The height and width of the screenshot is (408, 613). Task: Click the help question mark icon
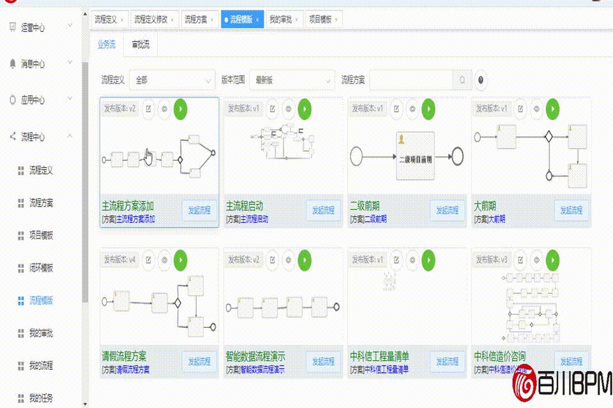point(481,80)
